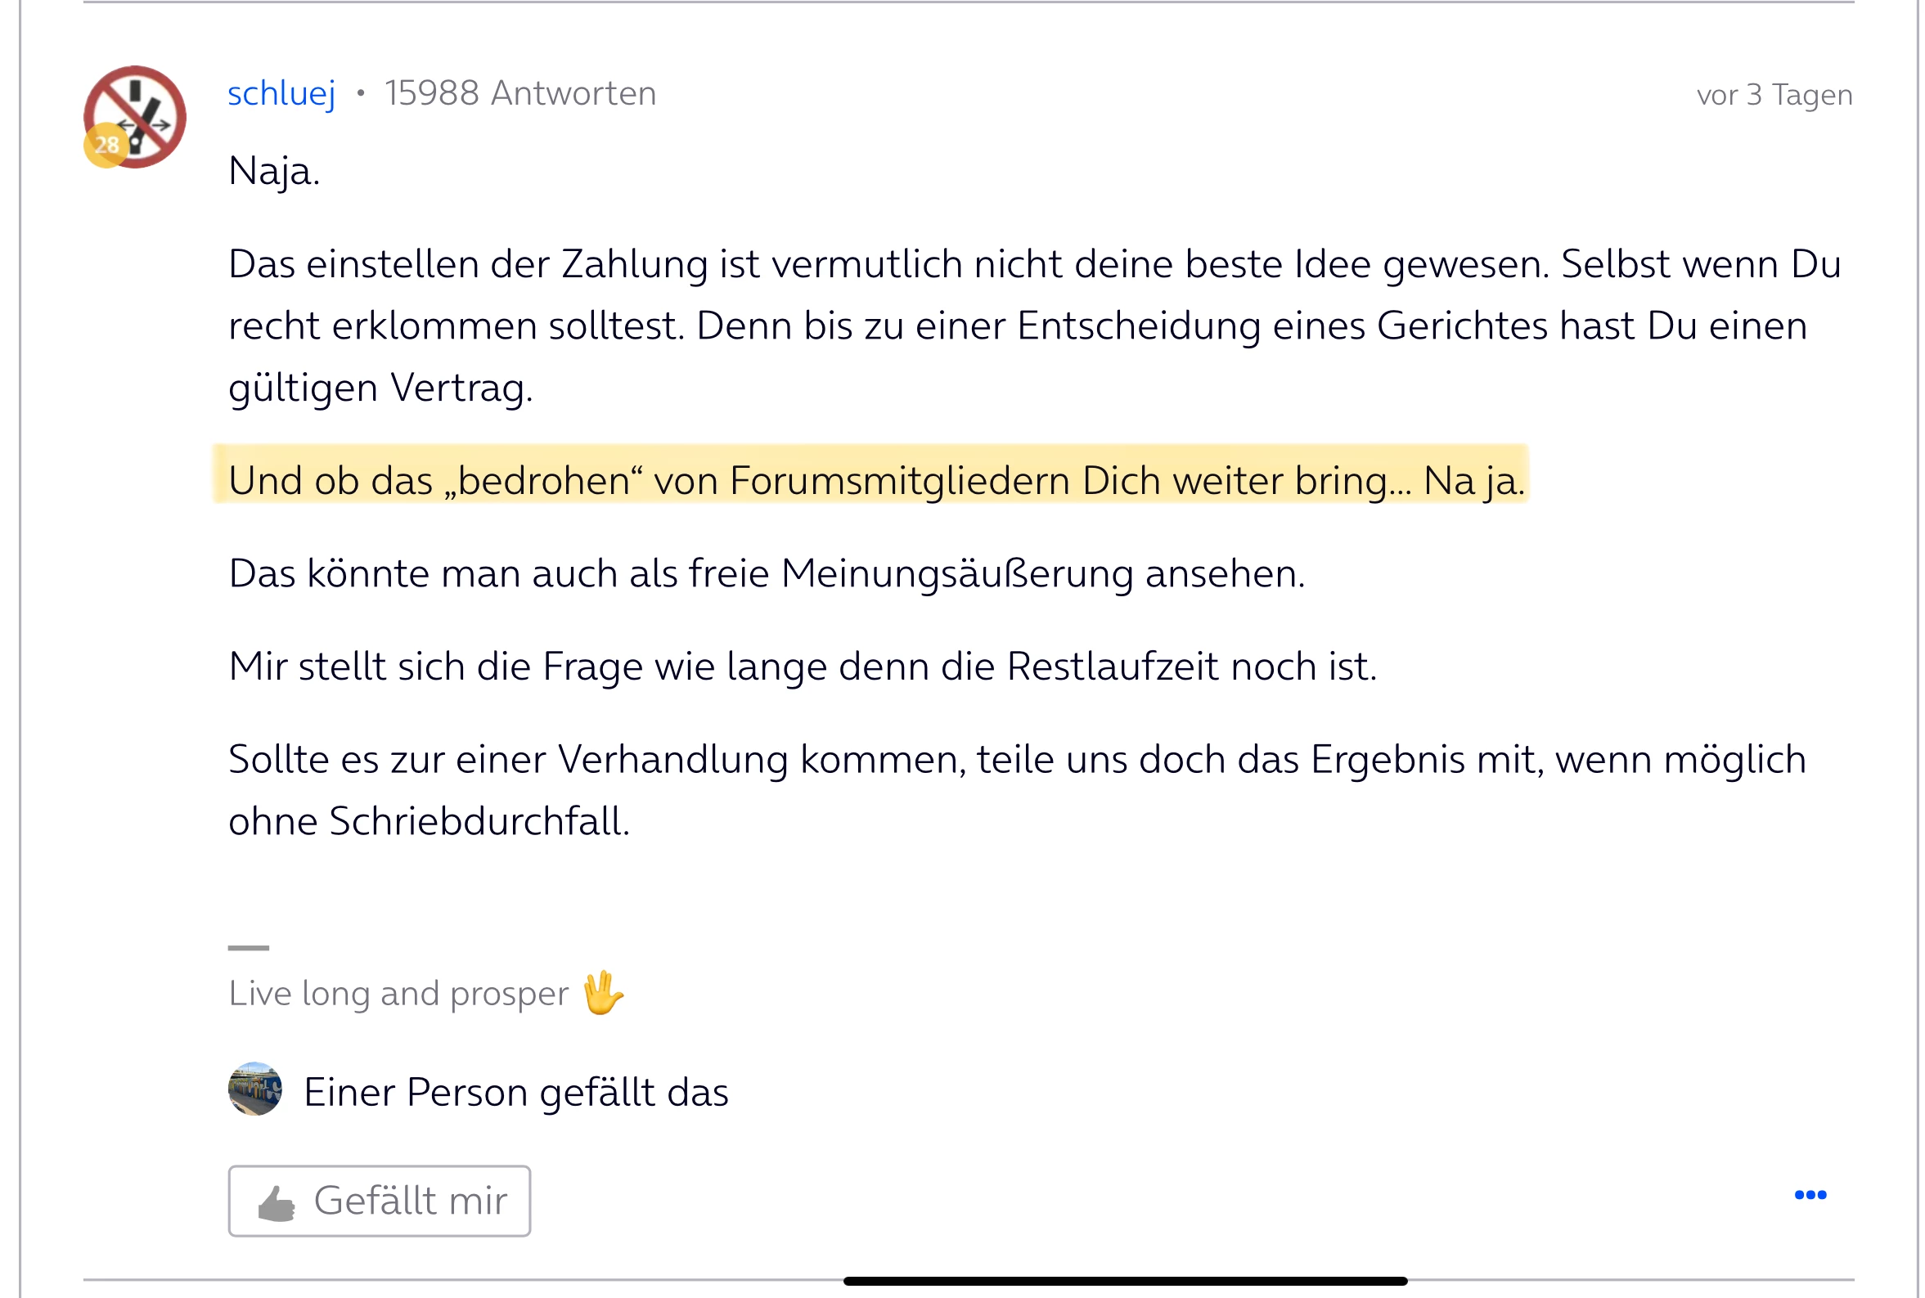The image size is (1925, 1298).
Task: Click the yellow level 28 badge
Action: click(x=106, y=146)
